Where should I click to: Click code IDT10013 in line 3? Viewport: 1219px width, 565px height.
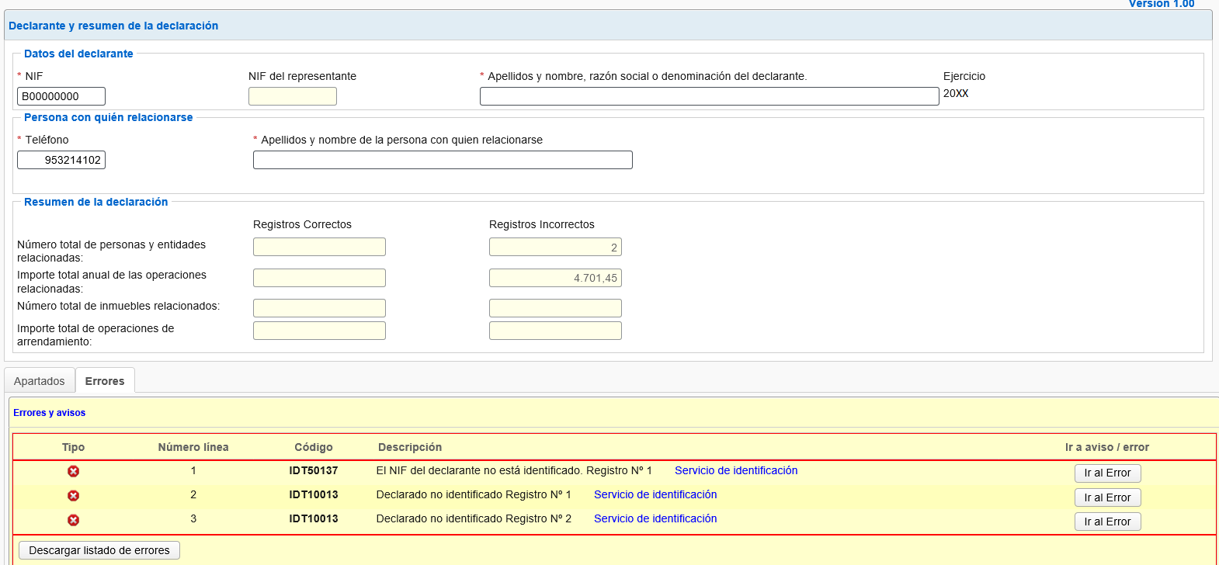314,518
